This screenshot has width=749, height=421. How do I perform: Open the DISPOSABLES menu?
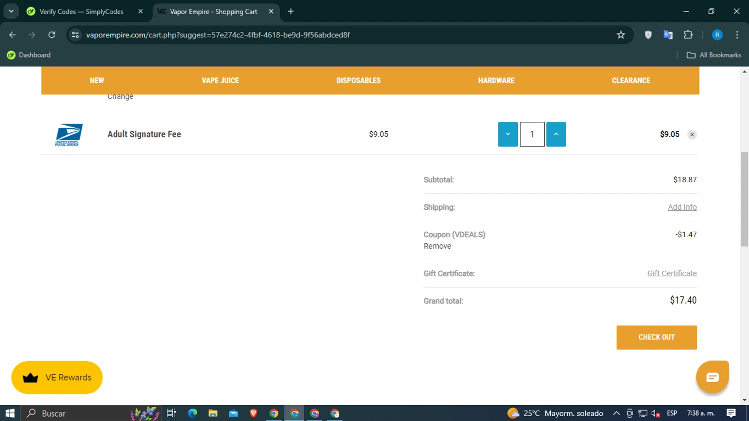(x=359, y=80)
